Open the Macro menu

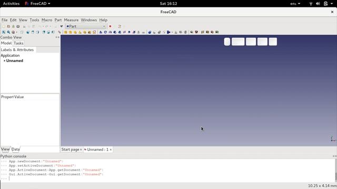pyautogui.click(x=47, y=20)
